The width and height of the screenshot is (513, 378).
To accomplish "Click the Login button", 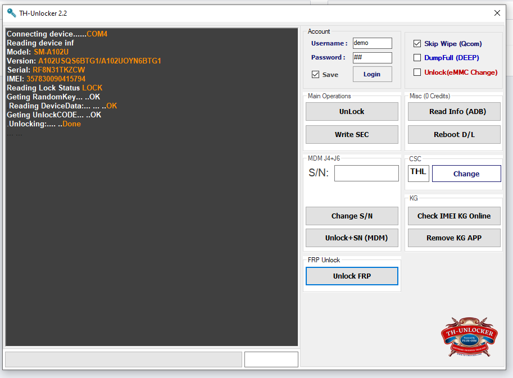I will (372, 74).
